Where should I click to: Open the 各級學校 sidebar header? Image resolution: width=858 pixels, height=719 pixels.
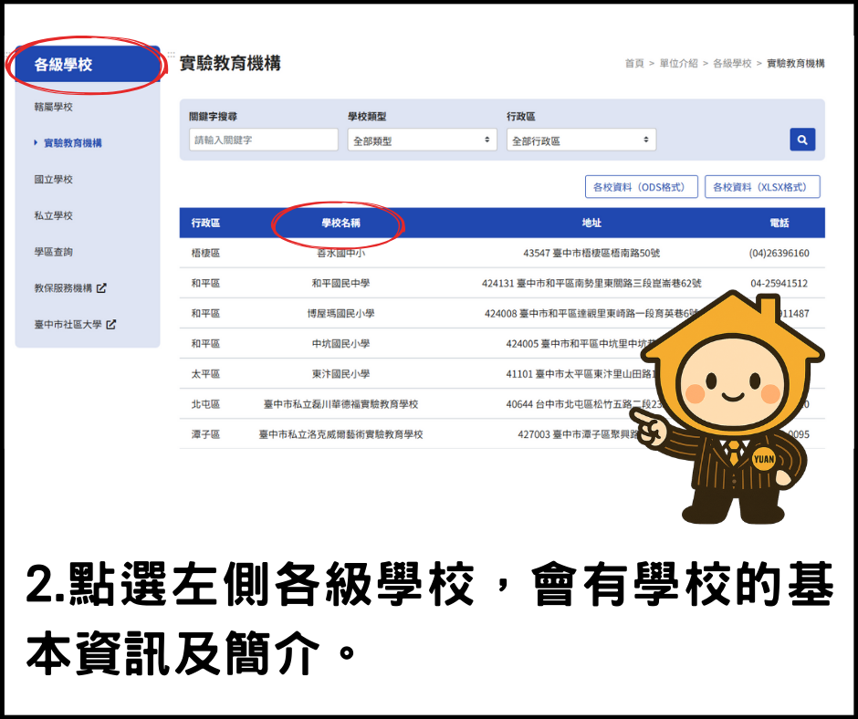[86, 65]
